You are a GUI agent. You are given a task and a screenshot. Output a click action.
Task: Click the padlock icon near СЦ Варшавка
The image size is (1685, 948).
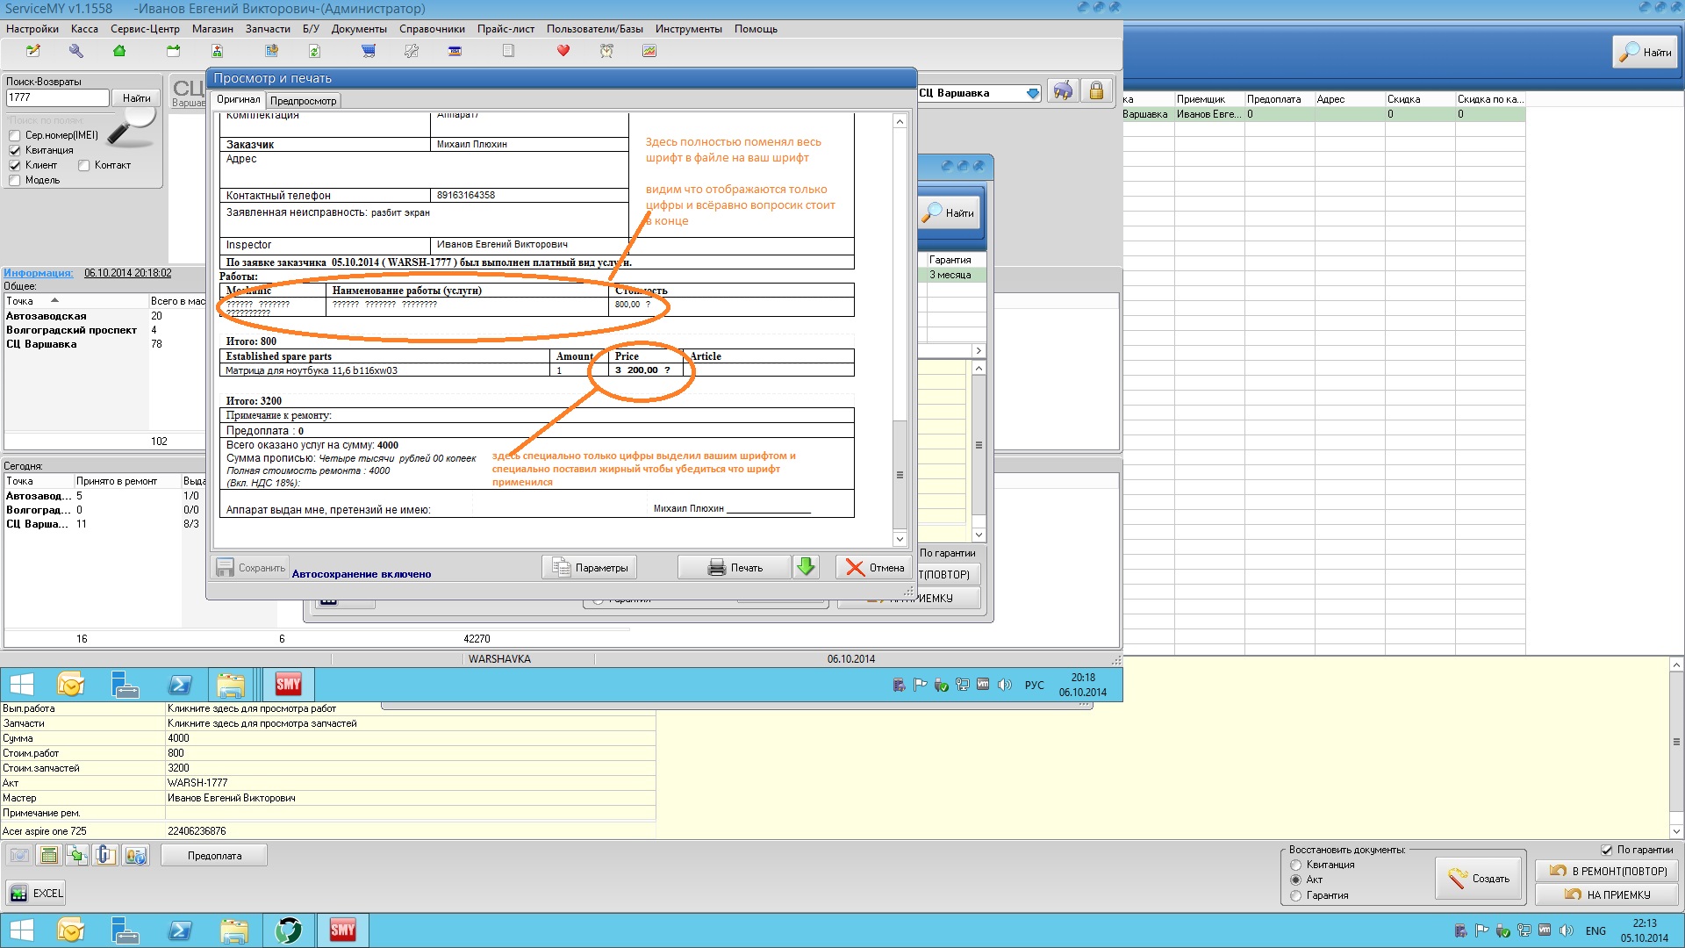coord(1096,91)
